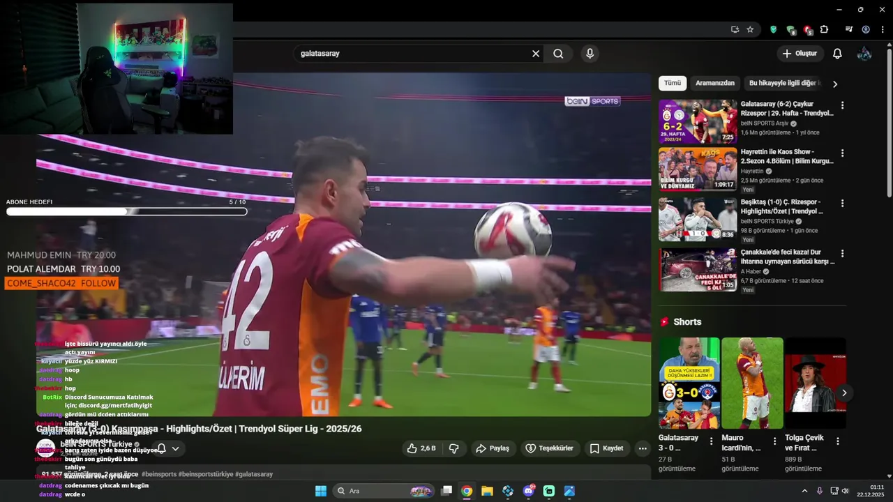Open options for Tolga Çevik Short
The image size is (893, 502).
coord(837,441)
